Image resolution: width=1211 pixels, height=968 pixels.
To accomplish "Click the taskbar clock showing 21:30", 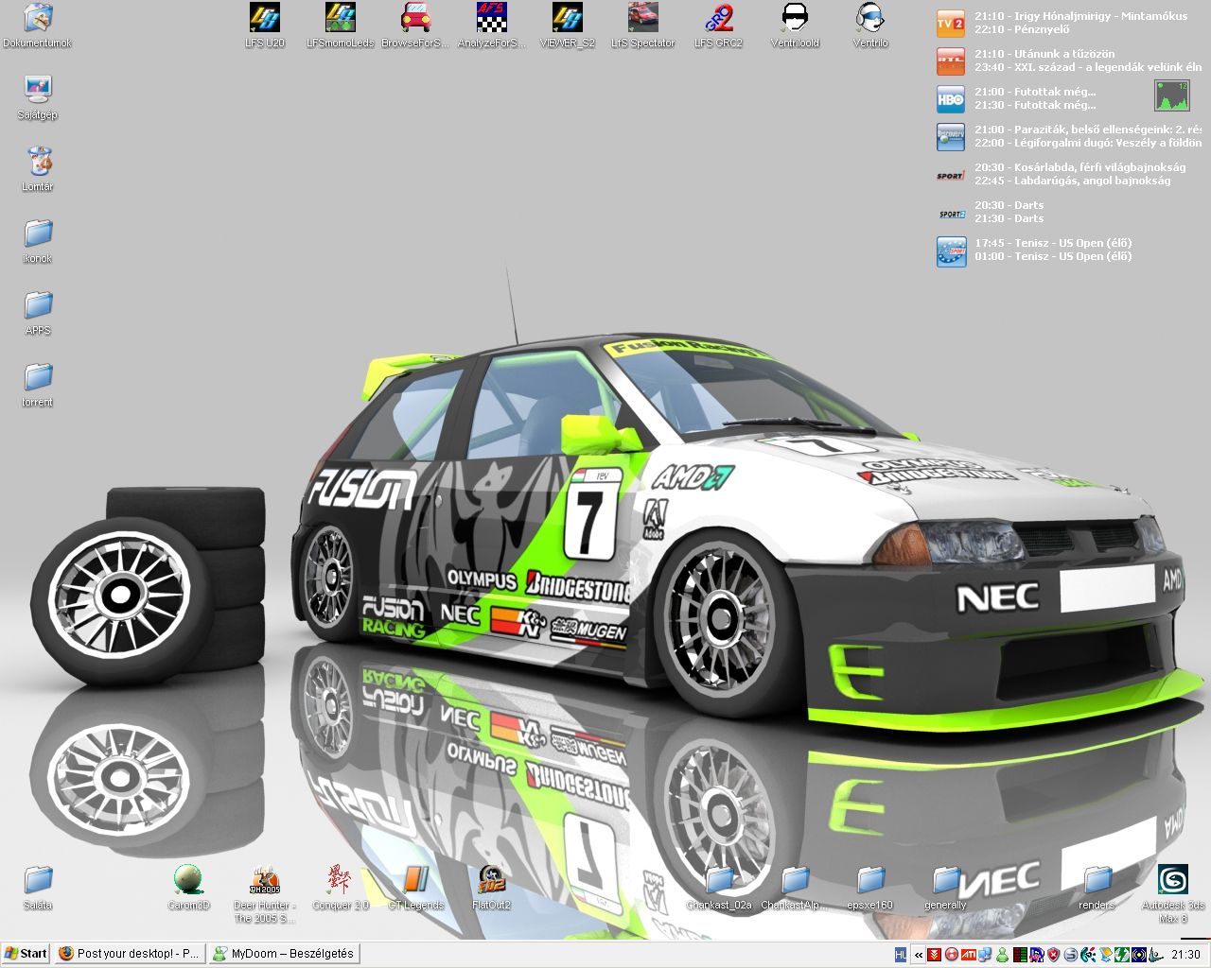I will pyautogui.click(x=1185, y=955).
